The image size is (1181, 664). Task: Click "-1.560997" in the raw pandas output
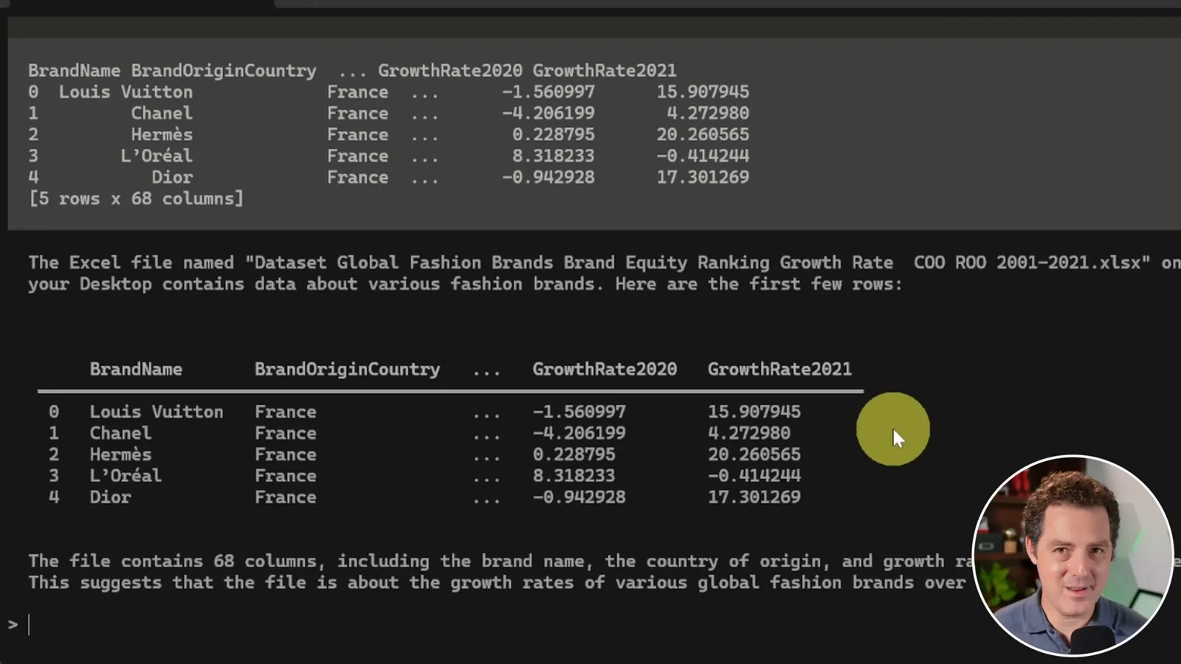click(x=548, y=92)
